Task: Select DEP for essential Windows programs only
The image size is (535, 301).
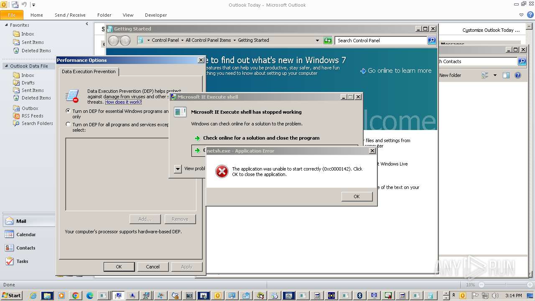Action: tap(68, 111)
